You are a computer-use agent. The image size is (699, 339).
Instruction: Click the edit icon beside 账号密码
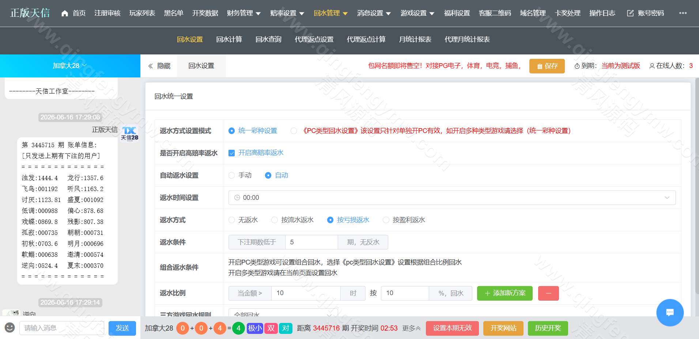tap(630, 13)
